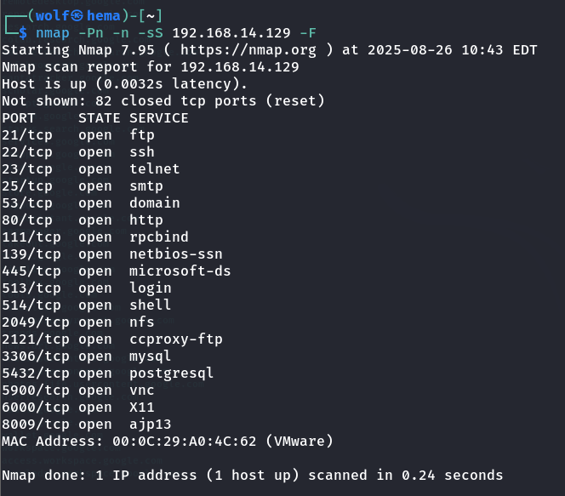Viewport: 565px width, 496px height.
Task: Click the 21/tcp ftp port line
Action: coord(78,135)
